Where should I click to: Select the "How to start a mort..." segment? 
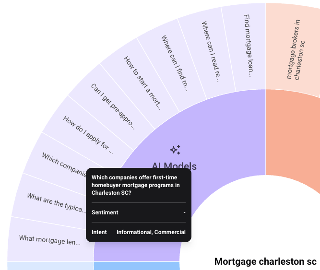(143, 82)
